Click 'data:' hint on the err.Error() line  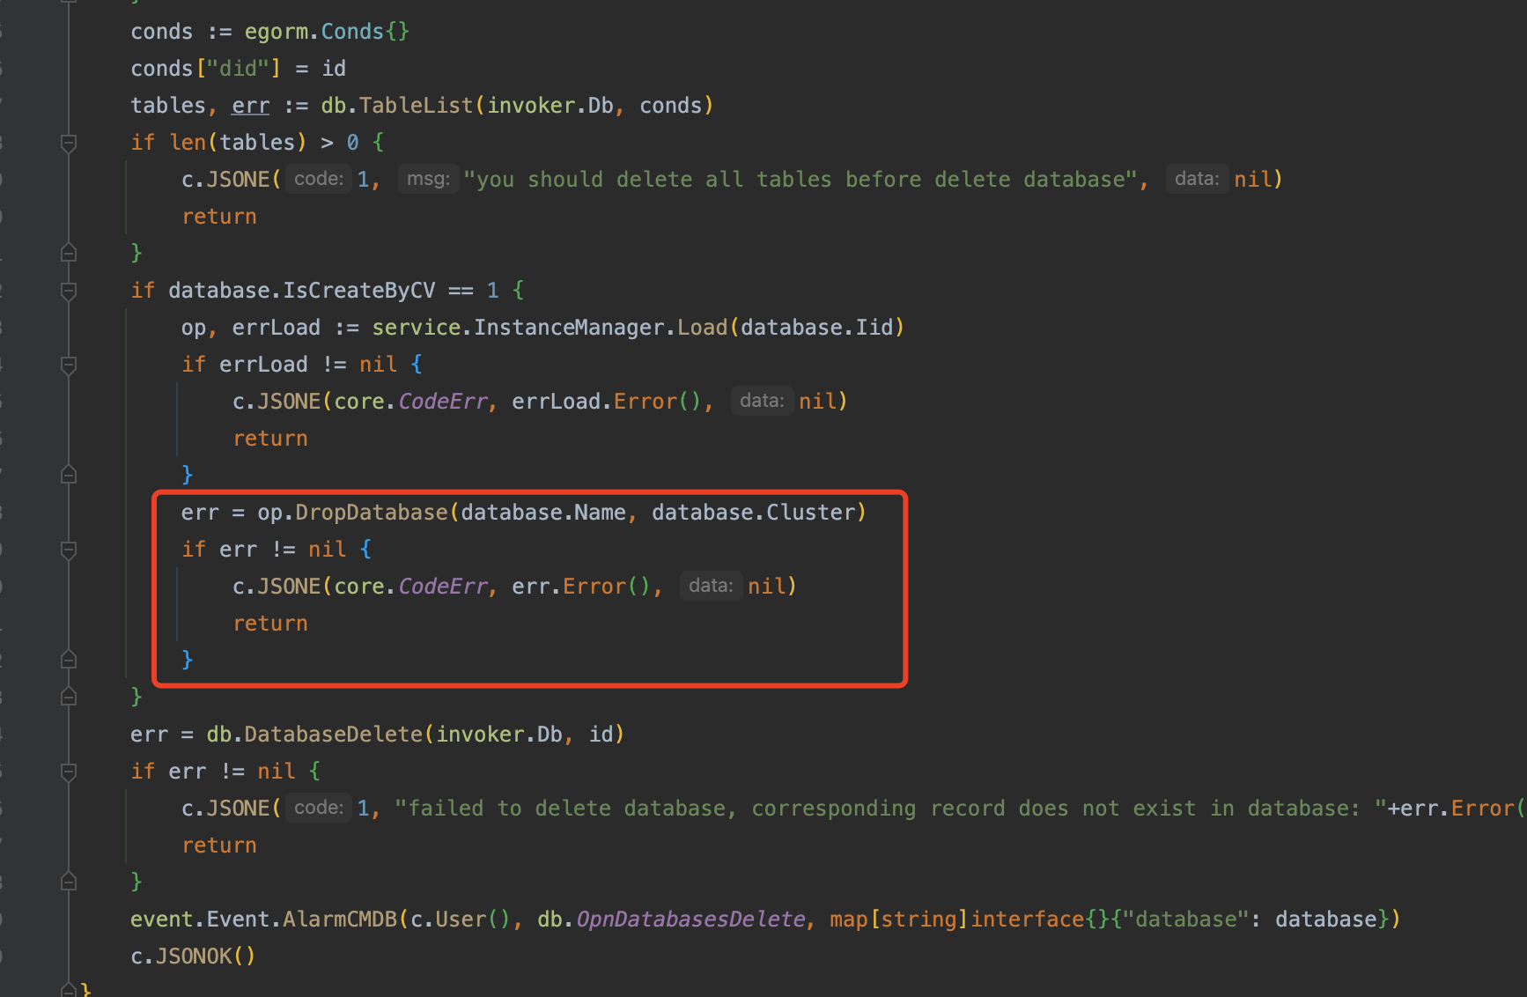tap(711, 586)
